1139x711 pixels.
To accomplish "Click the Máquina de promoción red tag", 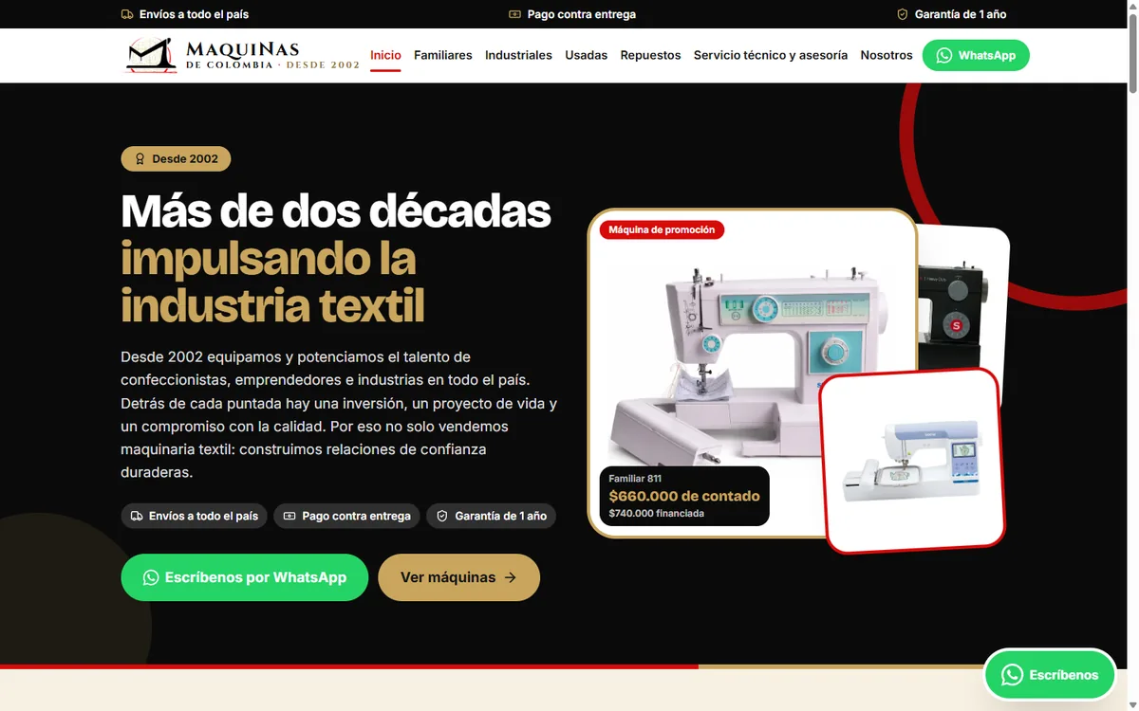I will [662, 229].
